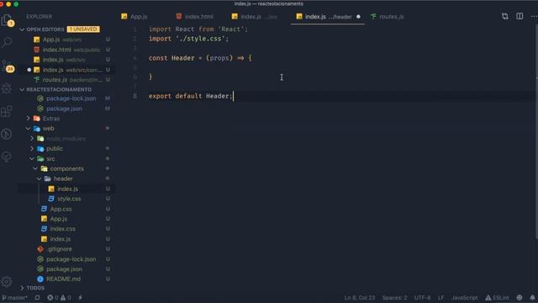Image resolution: width=538 pixels, height=303 pixels.
Task: Open root package.json marked M
Action: [67, 109]
